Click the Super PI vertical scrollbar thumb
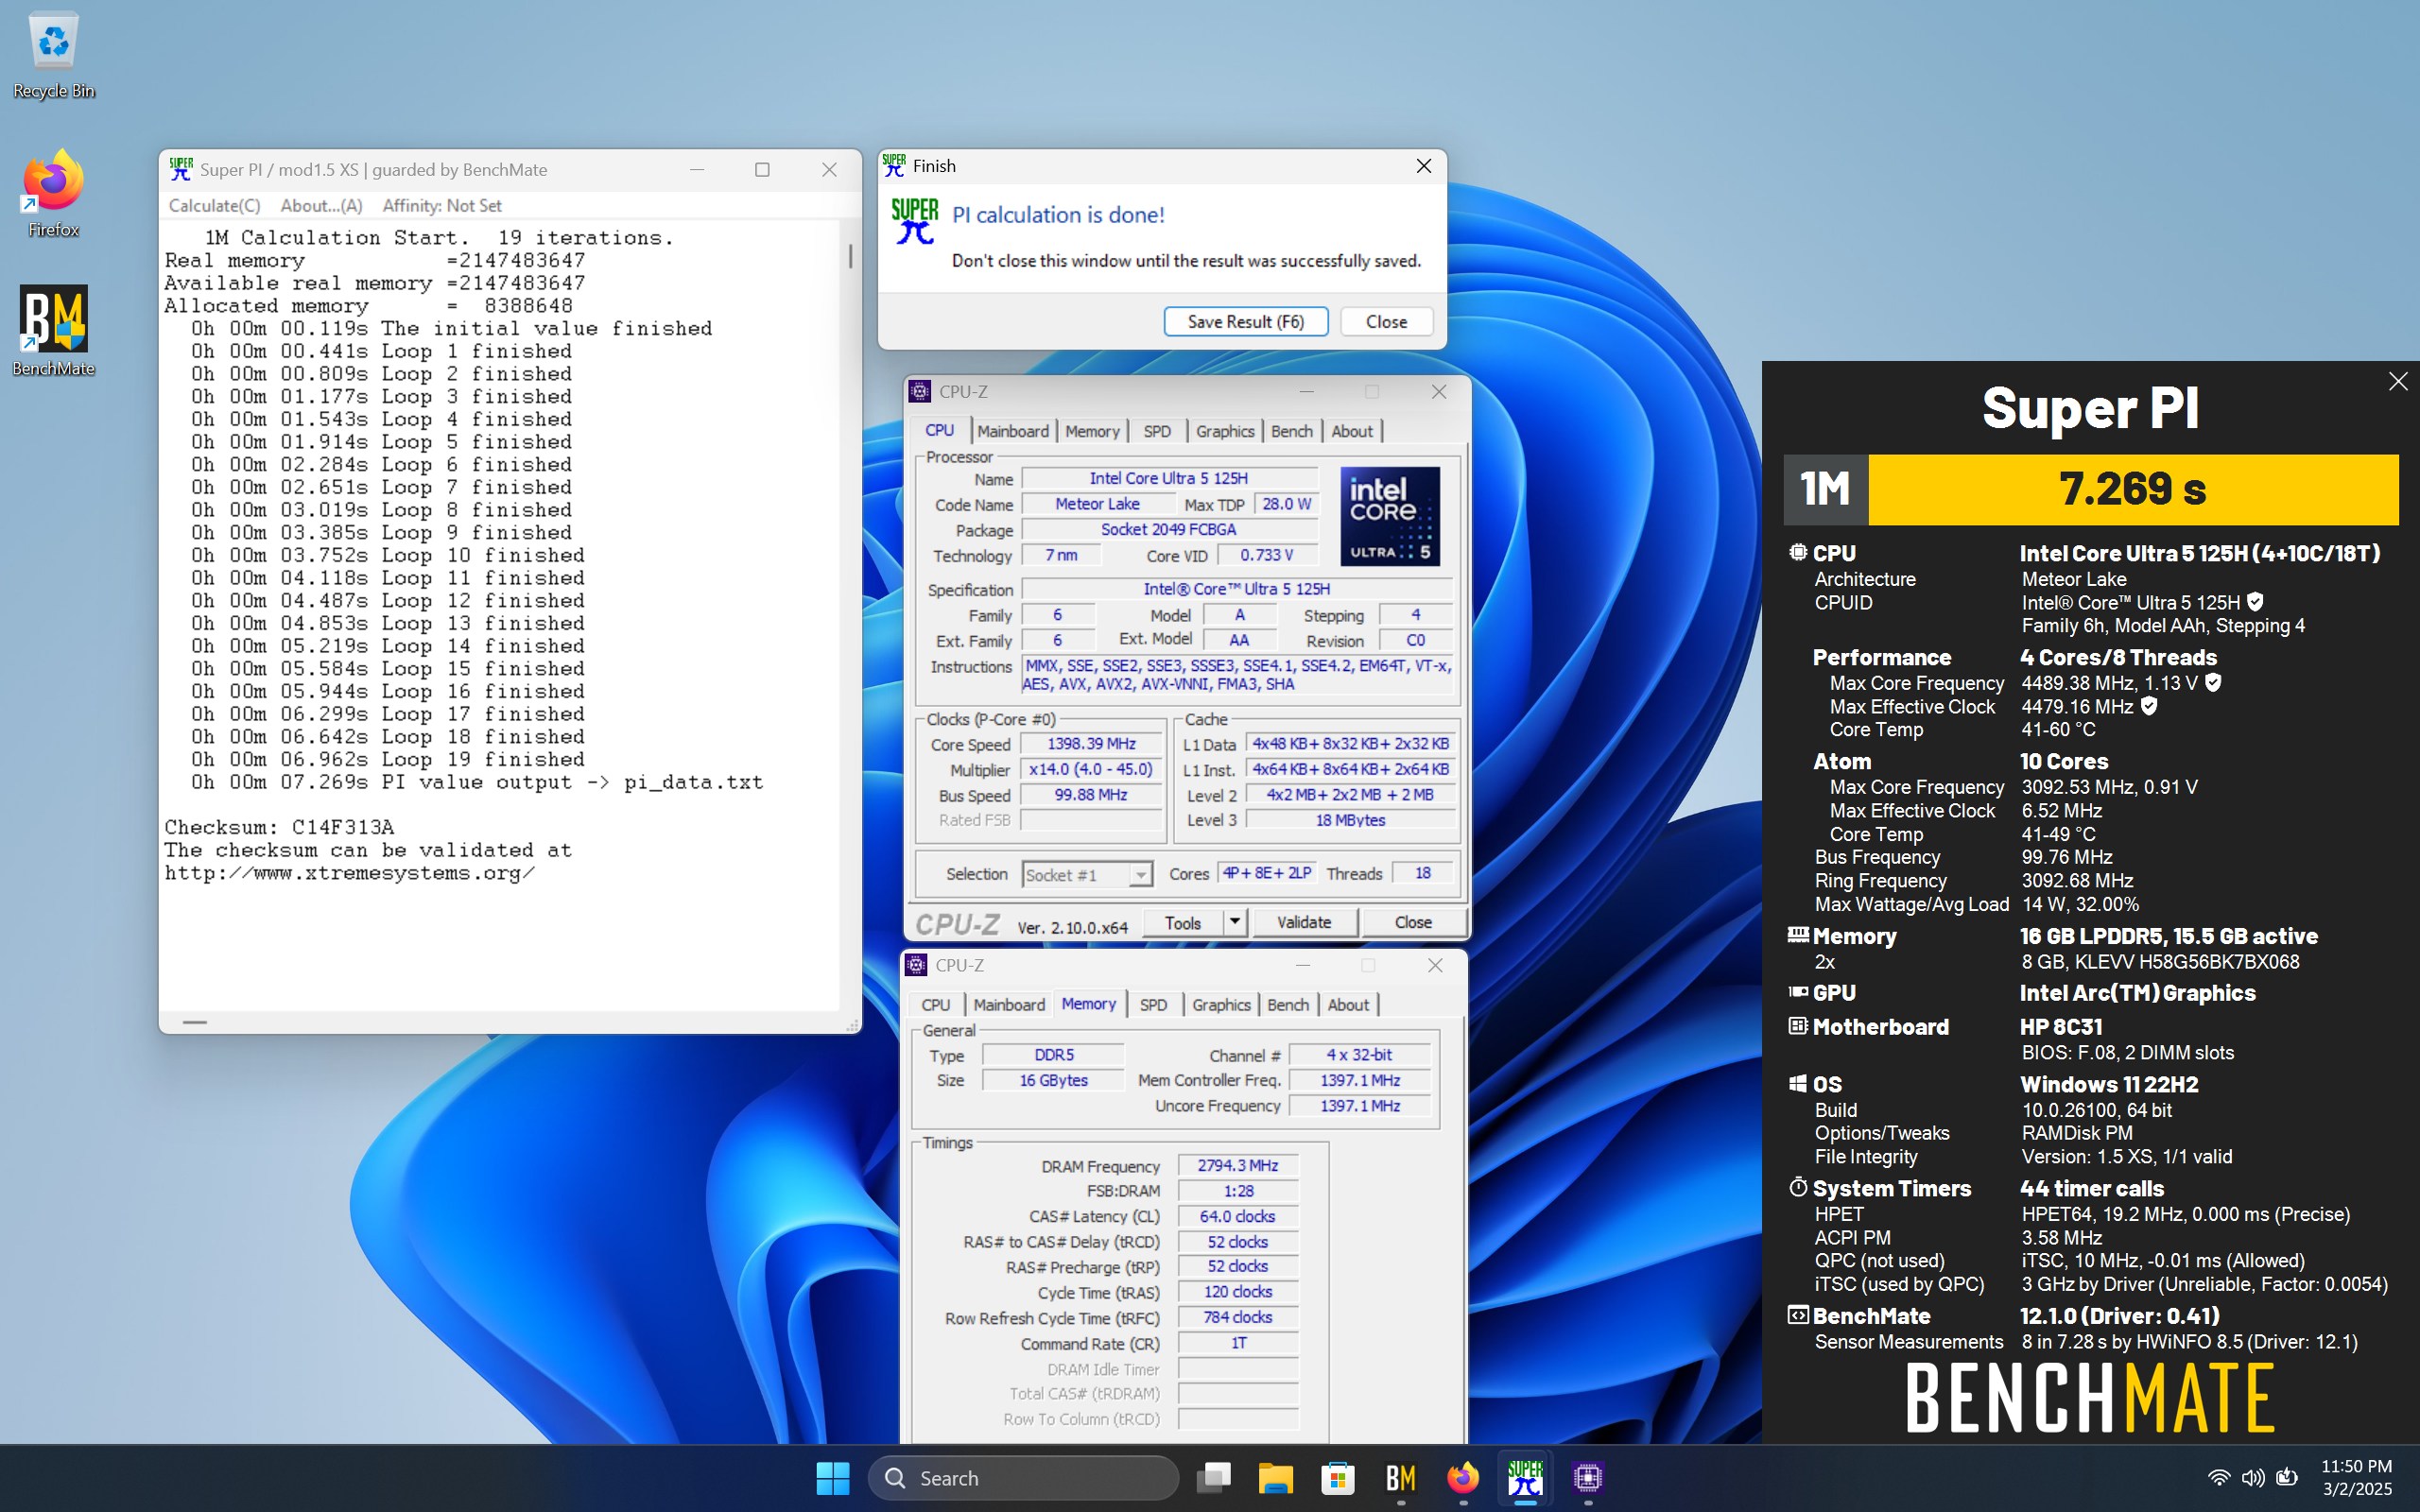 850,256
